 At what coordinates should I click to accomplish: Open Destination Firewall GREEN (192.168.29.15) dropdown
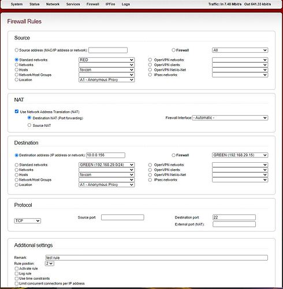[240, 155]
